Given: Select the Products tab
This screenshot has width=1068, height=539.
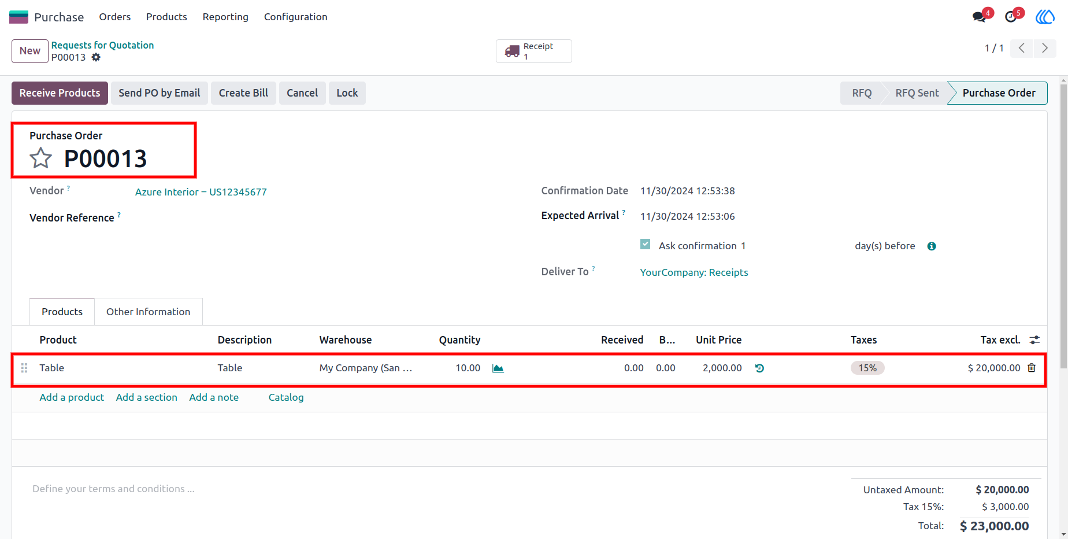Looking at the screenshot, I should click(62, 312).
